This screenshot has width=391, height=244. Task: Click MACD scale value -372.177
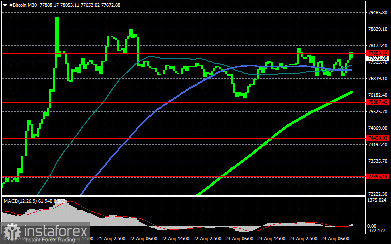[x=377, y=231]
